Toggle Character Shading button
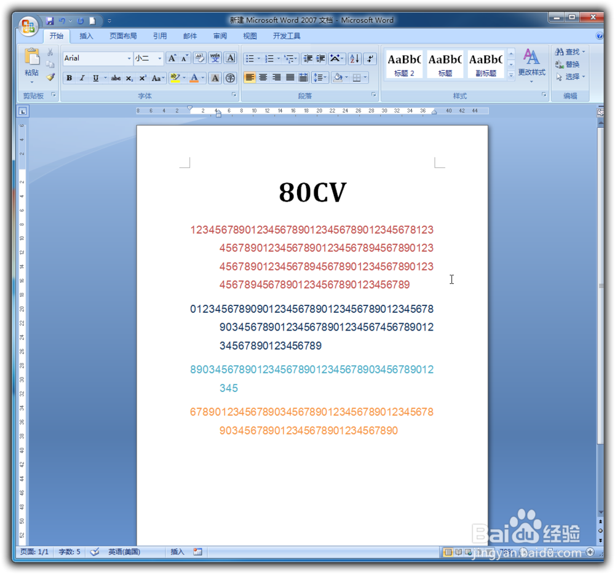 [x=215, y=78]
